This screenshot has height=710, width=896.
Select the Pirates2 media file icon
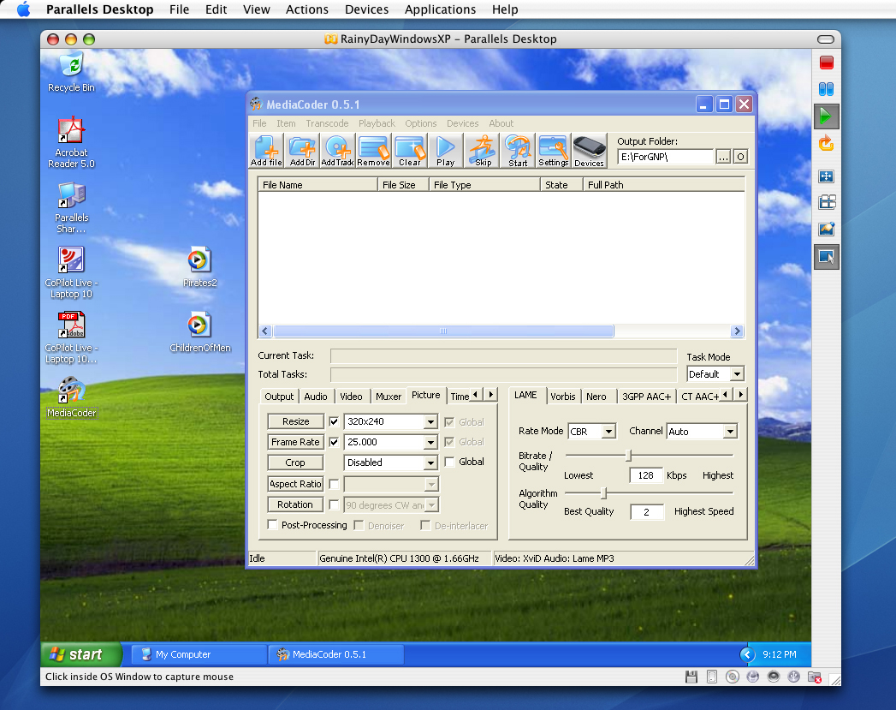tap(199, 267)
